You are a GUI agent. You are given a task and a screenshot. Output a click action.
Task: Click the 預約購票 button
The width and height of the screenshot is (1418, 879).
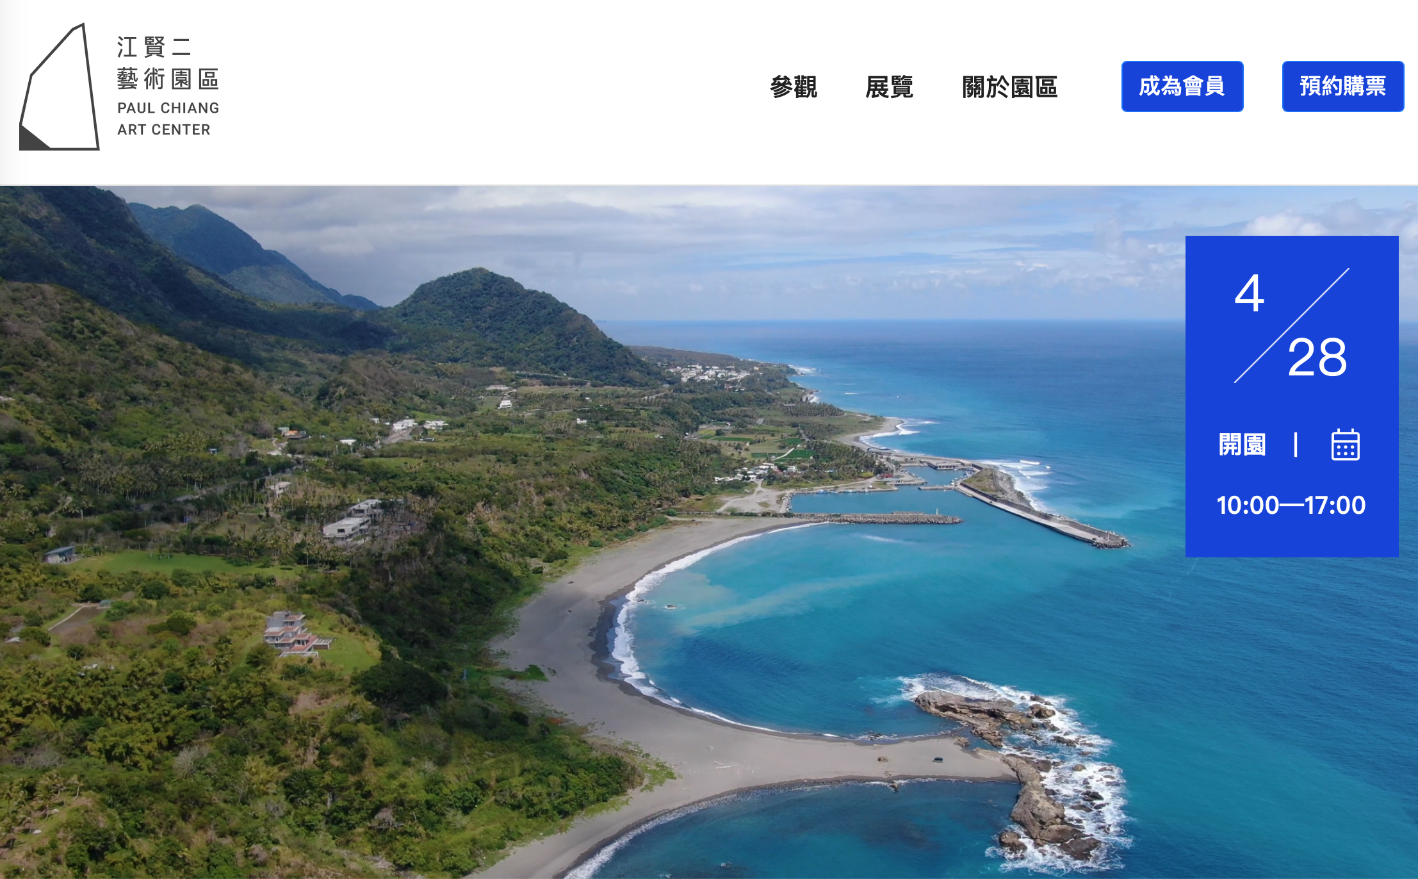click(1343, 86)
